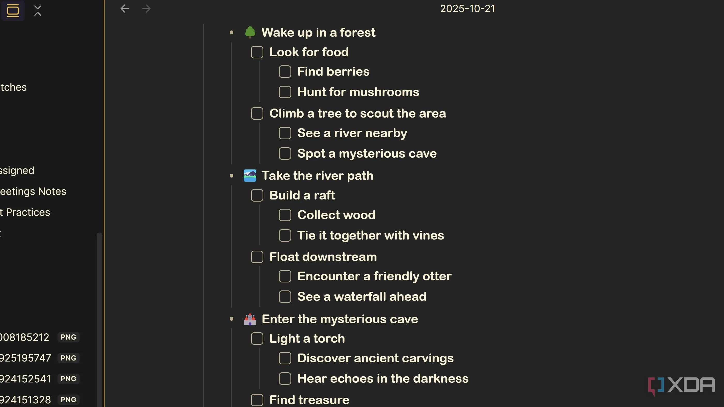The width and height of the screenshot is (724, 407).
Task: Open the PNG file ending in 925195747
Action: (26, 358)
